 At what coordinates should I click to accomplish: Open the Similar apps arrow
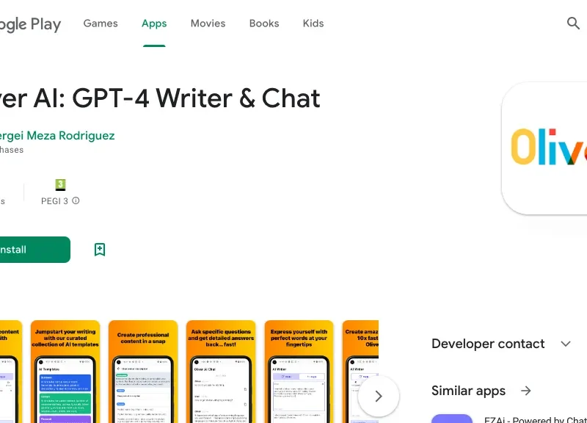526,391
